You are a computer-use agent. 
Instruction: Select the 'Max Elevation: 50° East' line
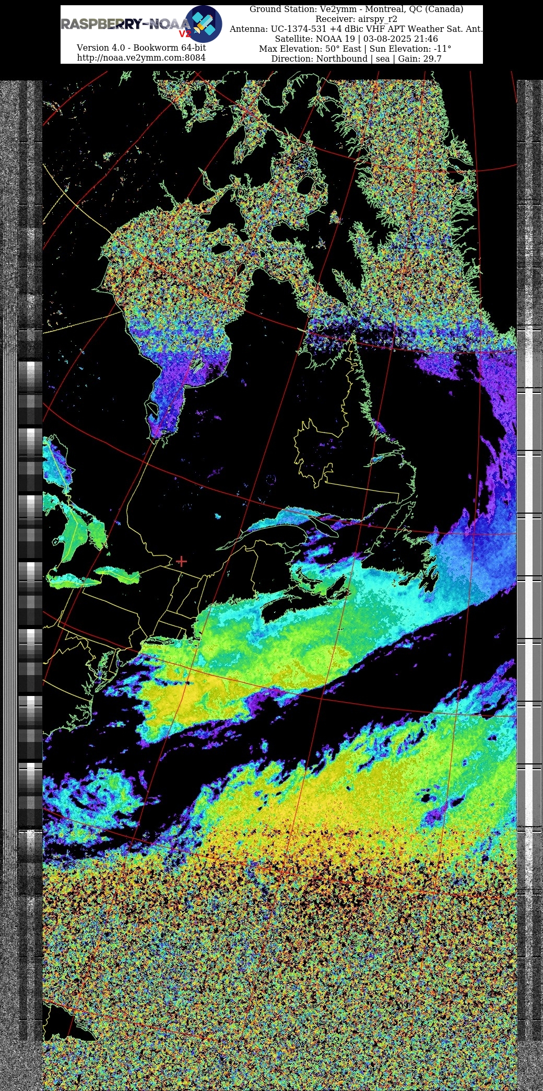point(356,49)
